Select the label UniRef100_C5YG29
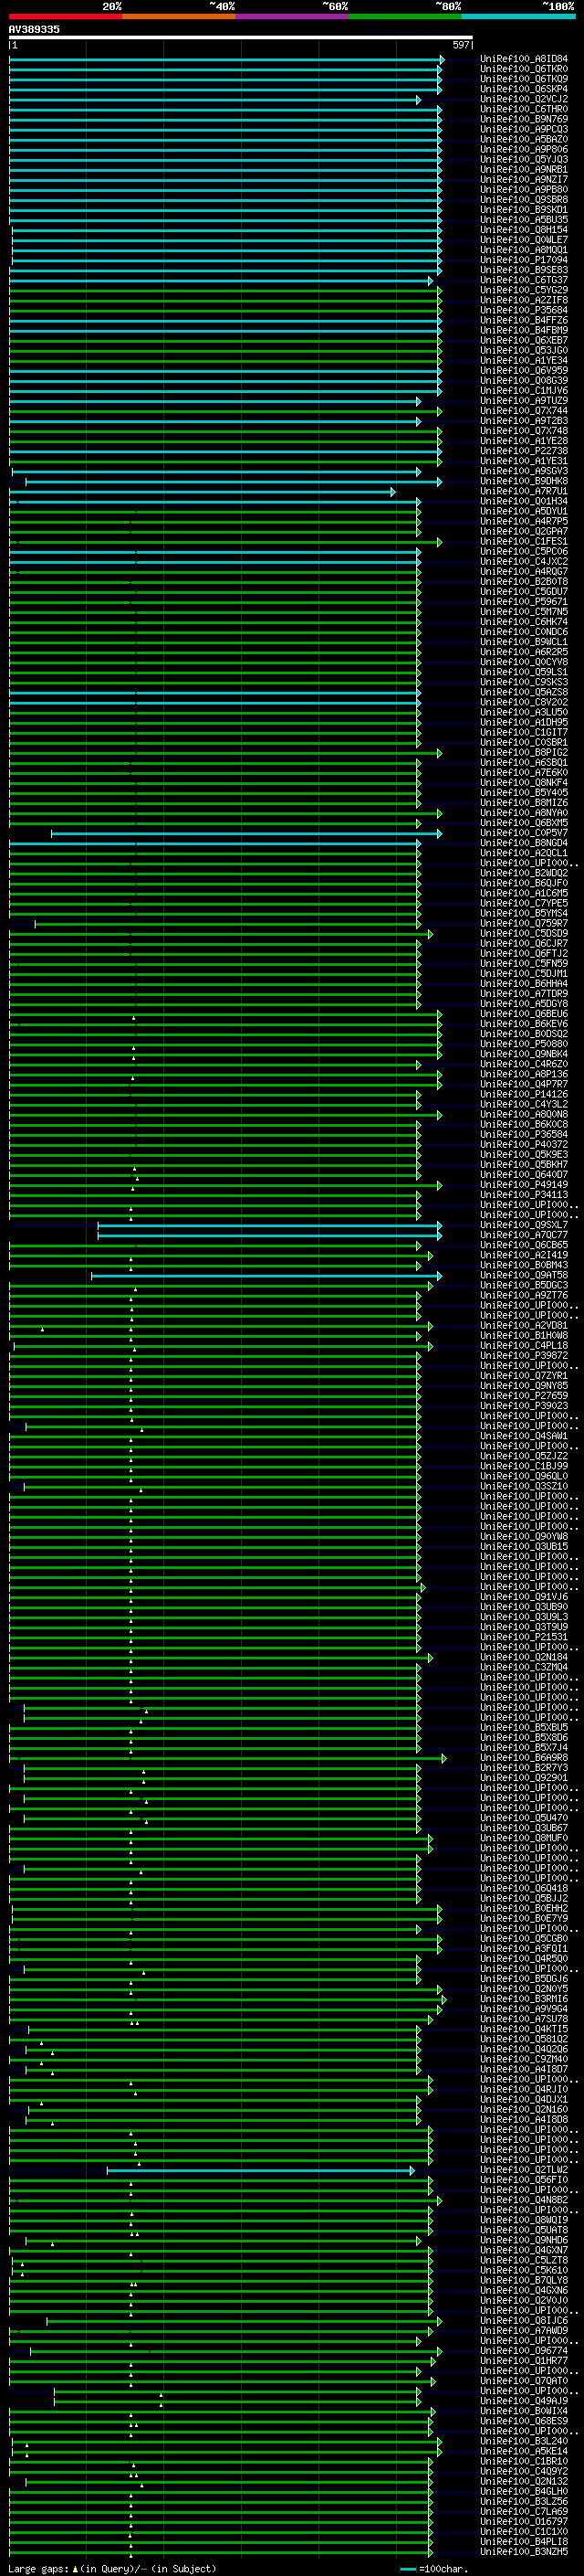This screenshot has width=584, height=2576. coord(524,290)
